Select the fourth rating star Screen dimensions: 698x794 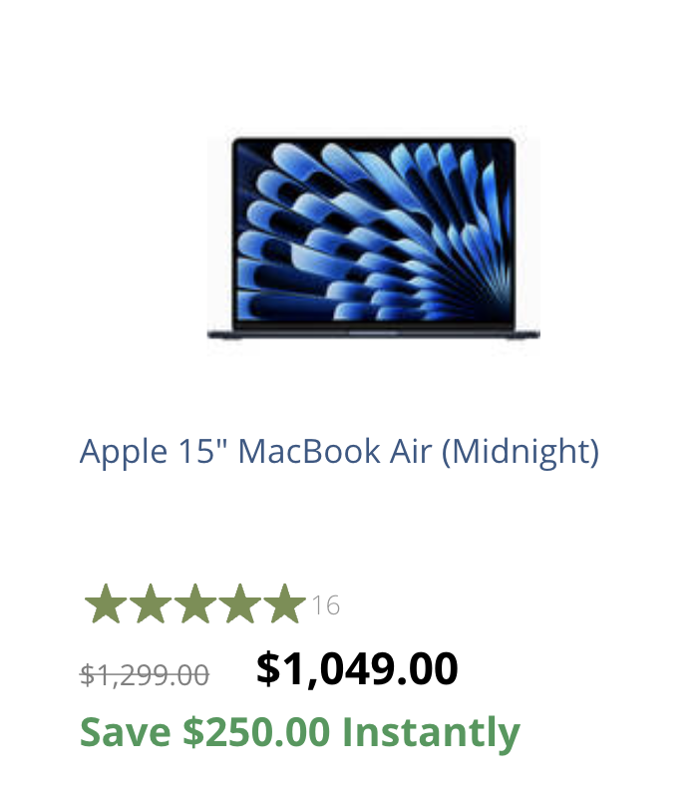pos(239,603)
